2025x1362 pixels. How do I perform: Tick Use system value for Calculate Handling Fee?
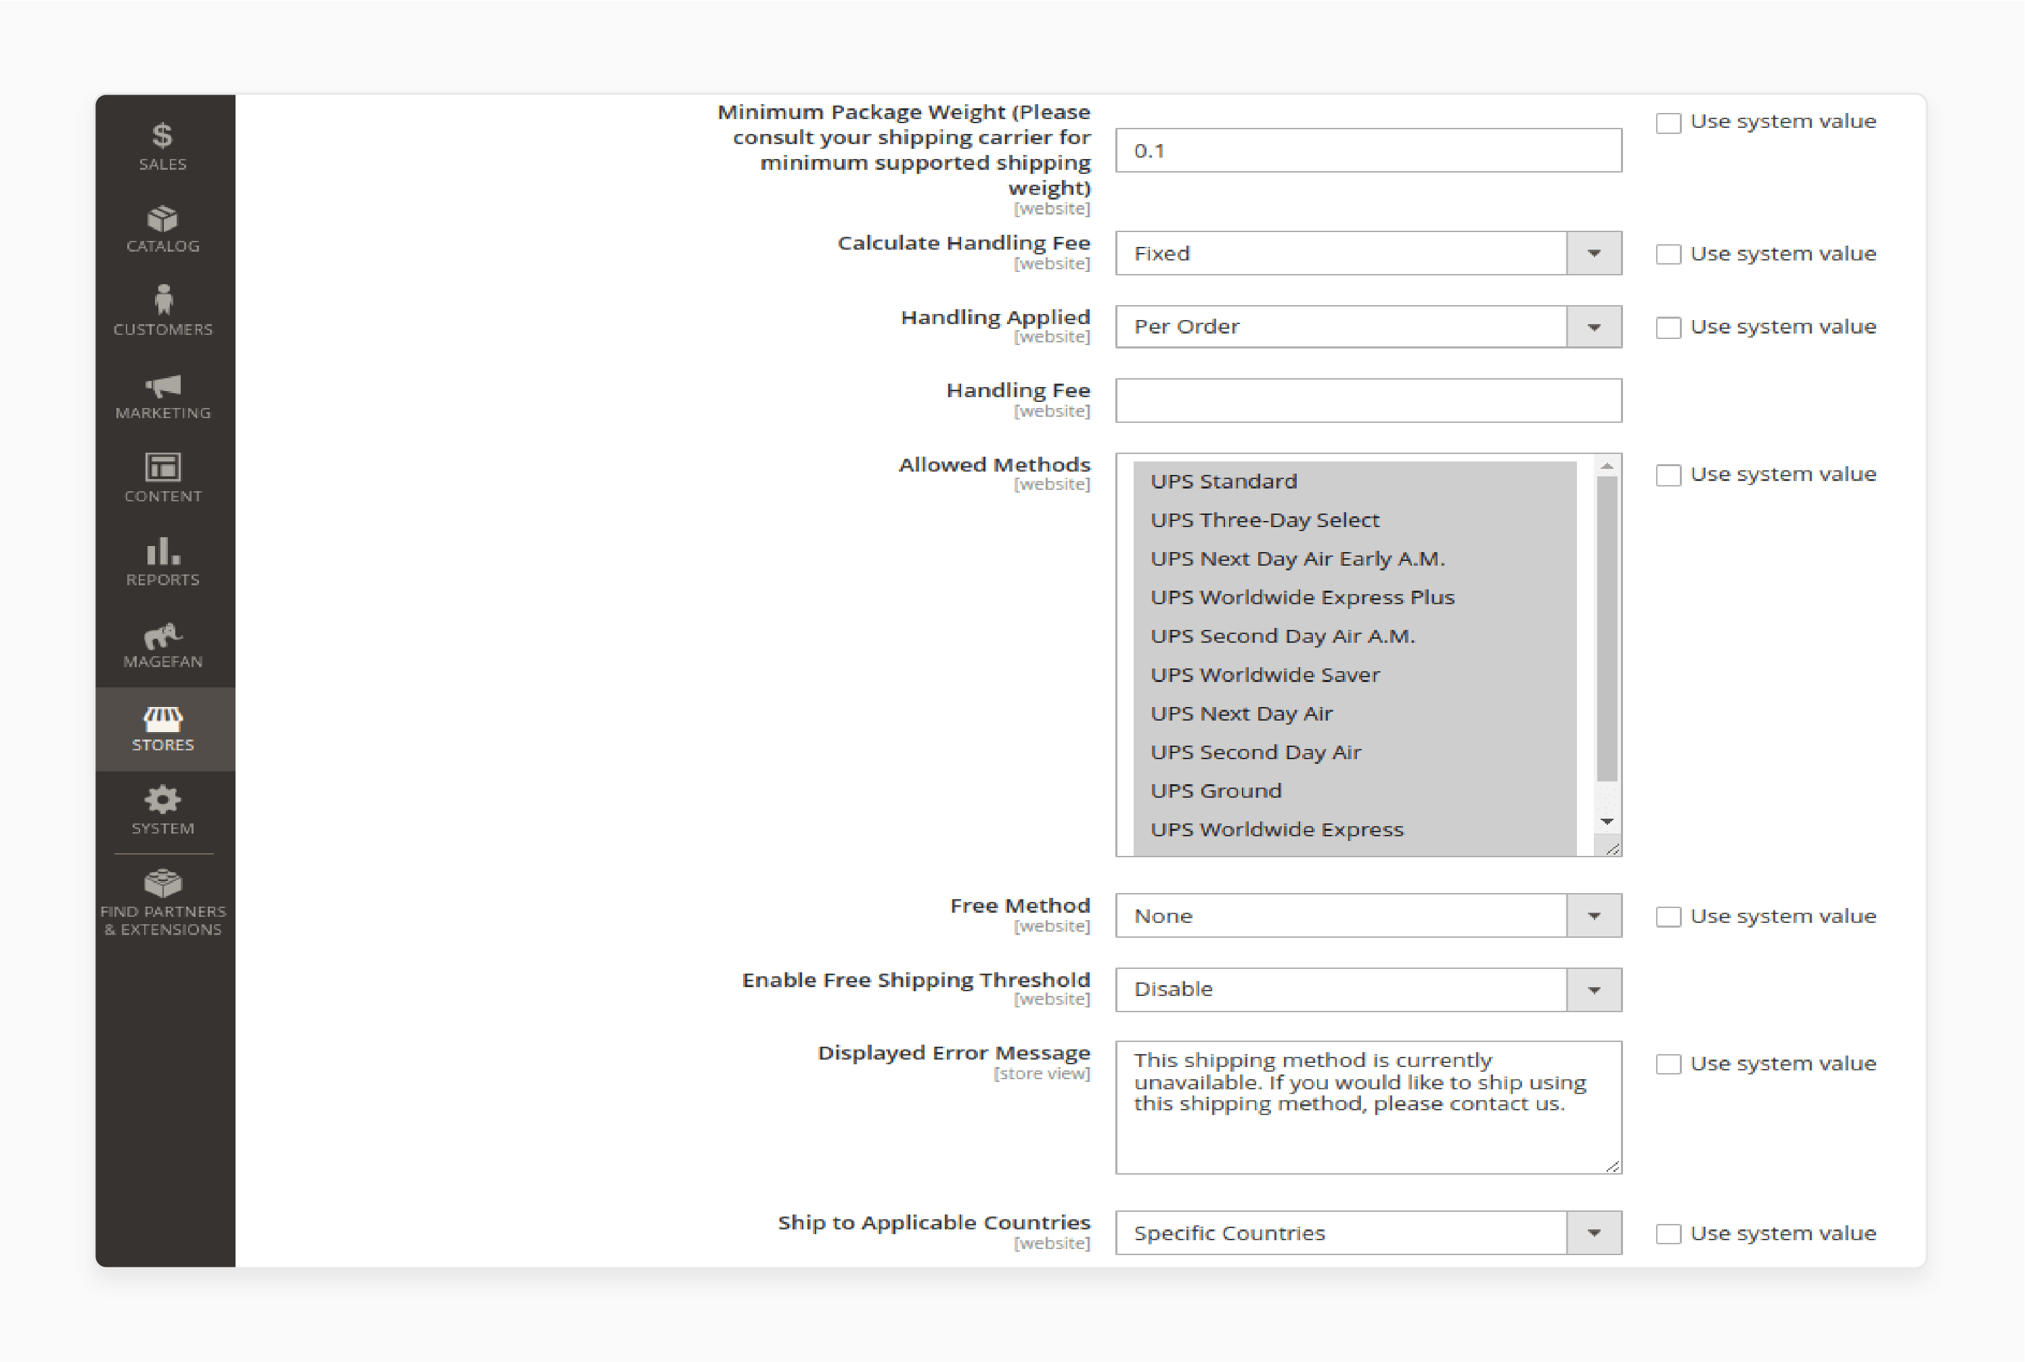click(1668, 254)
